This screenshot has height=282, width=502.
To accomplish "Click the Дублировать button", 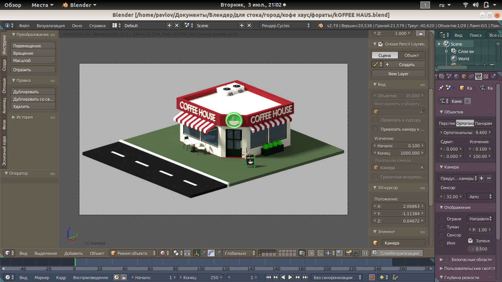I will point(33,92).
